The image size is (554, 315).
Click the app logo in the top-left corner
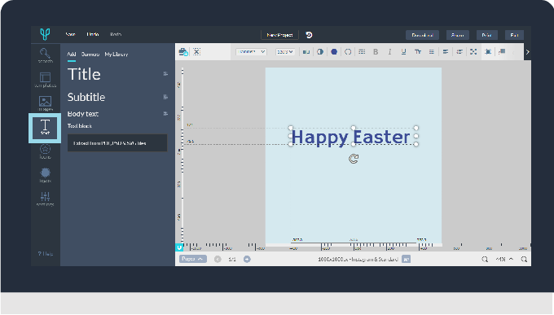[45, 34]
